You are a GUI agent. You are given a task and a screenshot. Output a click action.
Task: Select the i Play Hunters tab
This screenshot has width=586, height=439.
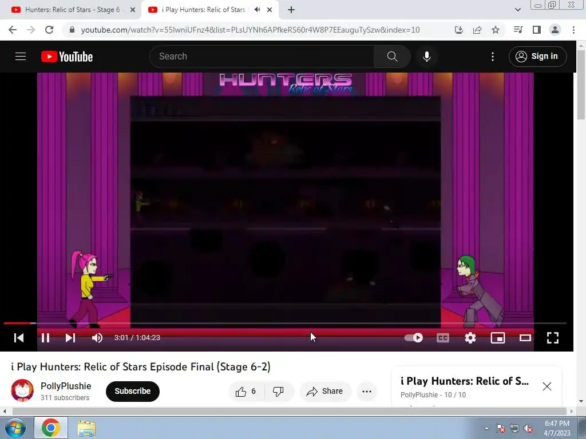(203, 10)
